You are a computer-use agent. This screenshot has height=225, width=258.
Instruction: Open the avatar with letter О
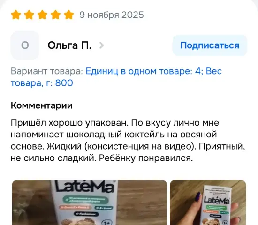pos(25,45)
